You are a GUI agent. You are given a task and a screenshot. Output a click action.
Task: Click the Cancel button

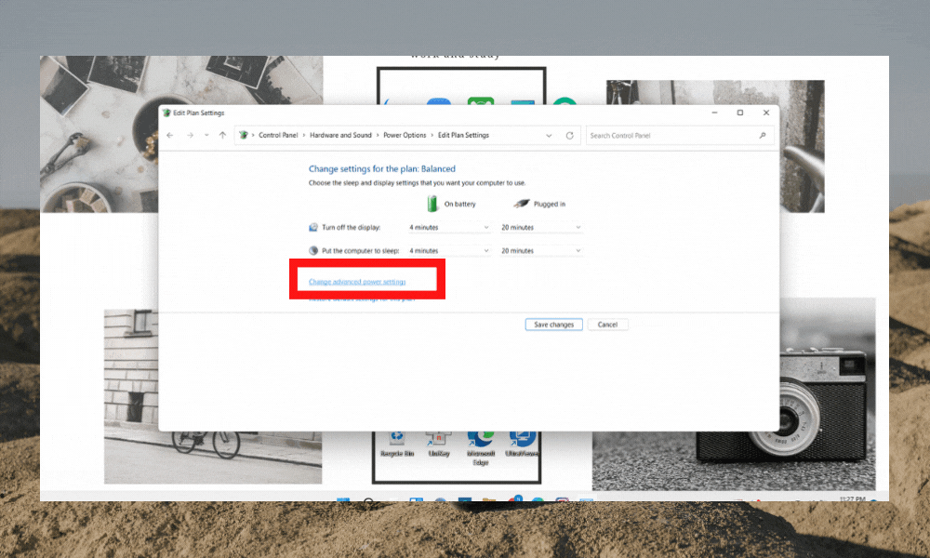coord(607,324)
